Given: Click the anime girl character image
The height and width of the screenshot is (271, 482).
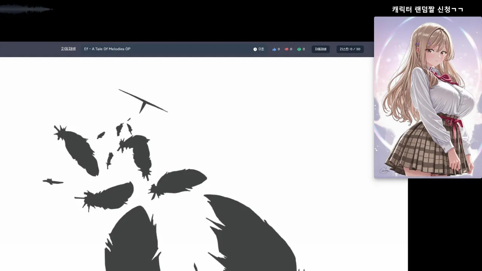Looking at the screenshot, I should click(428, 97).
